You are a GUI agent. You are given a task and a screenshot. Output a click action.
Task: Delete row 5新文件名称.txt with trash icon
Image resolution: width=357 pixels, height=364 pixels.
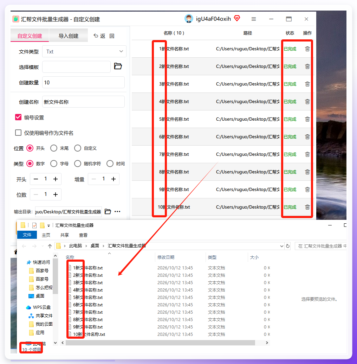(307, 119)
